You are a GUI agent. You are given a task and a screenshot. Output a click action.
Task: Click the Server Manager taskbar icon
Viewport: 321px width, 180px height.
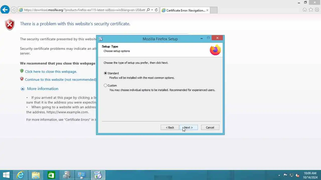click(x=67, y=175)
